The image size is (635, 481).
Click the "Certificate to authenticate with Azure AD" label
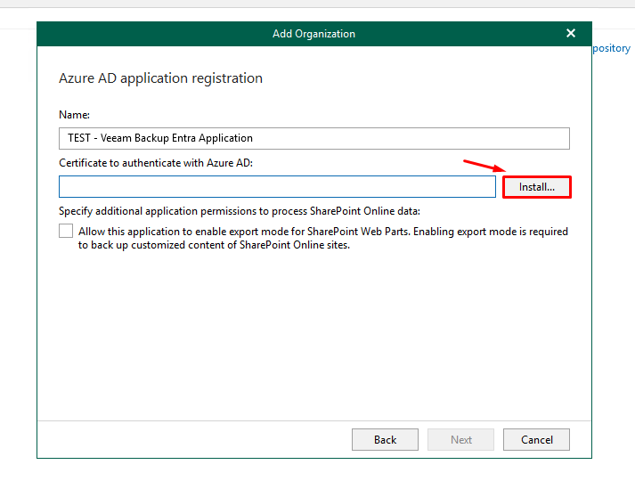pos(156,163)
